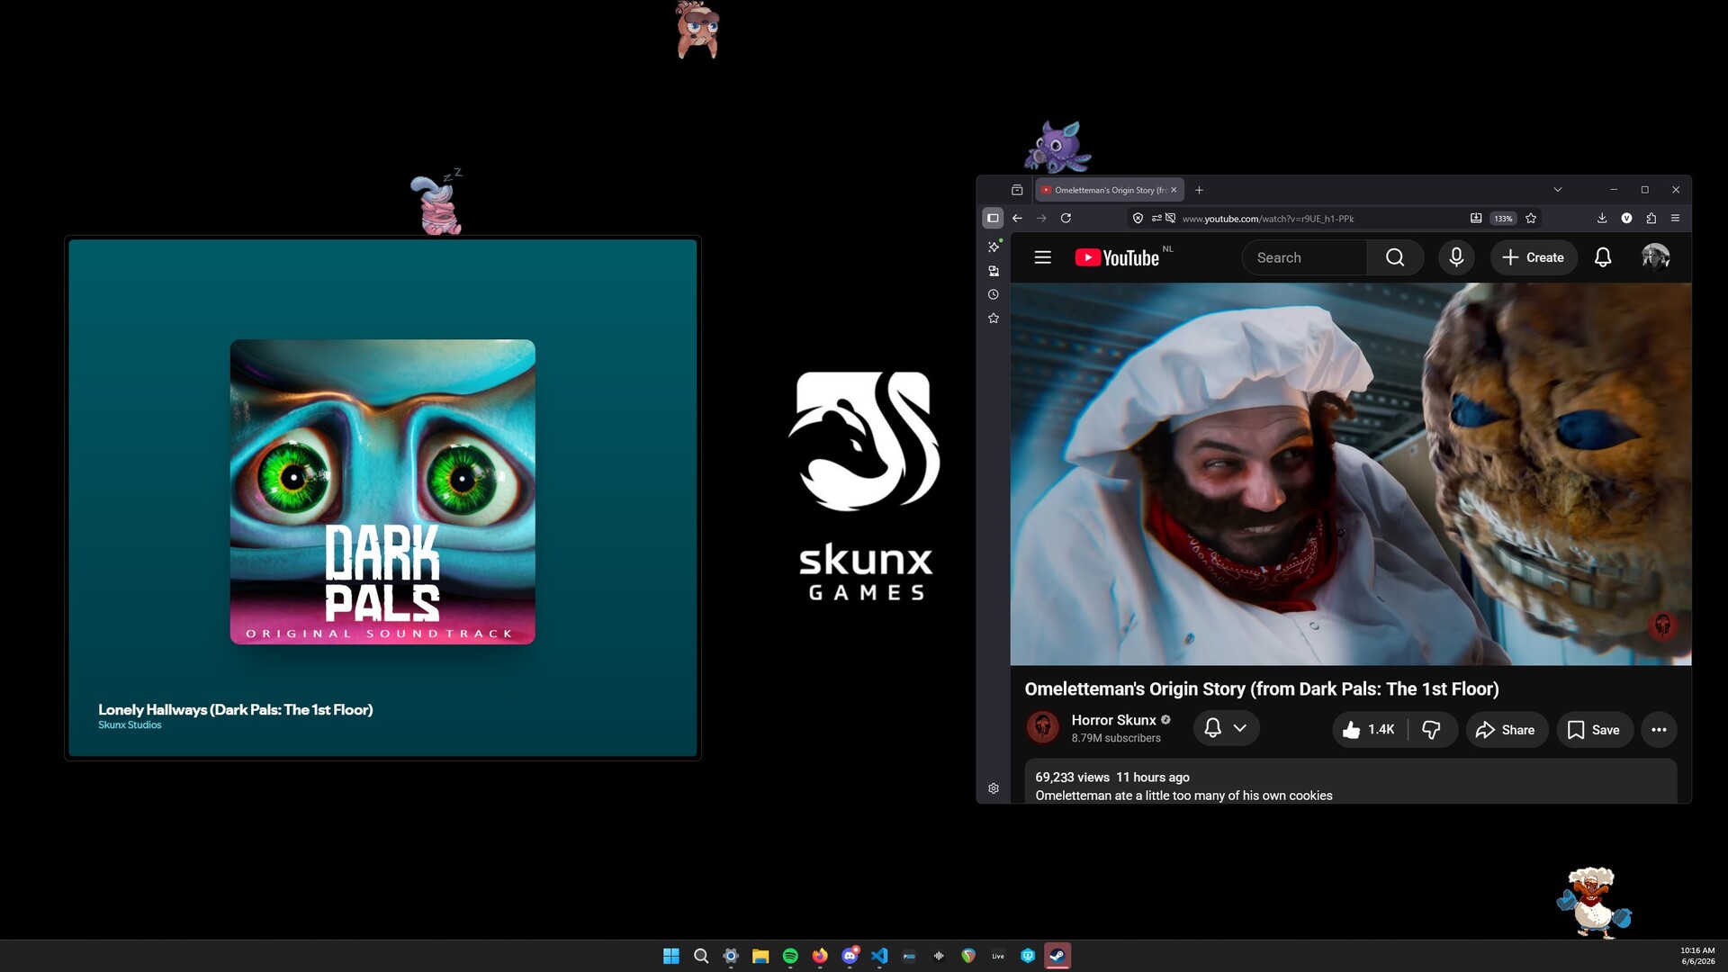
Task: Bookmark this page with the star
Action: click(1531, 218)
